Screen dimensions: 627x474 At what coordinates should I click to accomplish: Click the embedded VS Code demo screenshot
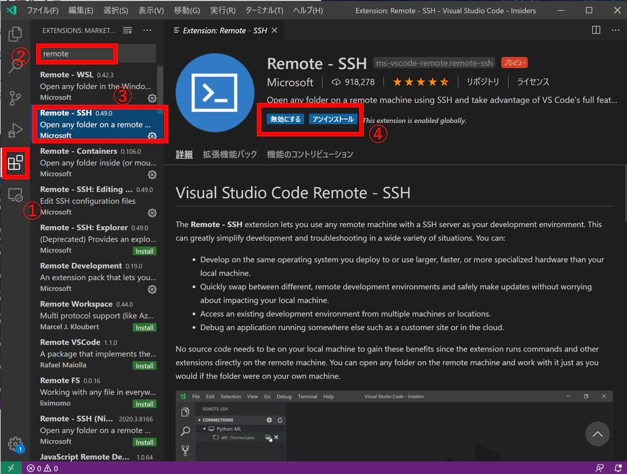click(394, 426)
